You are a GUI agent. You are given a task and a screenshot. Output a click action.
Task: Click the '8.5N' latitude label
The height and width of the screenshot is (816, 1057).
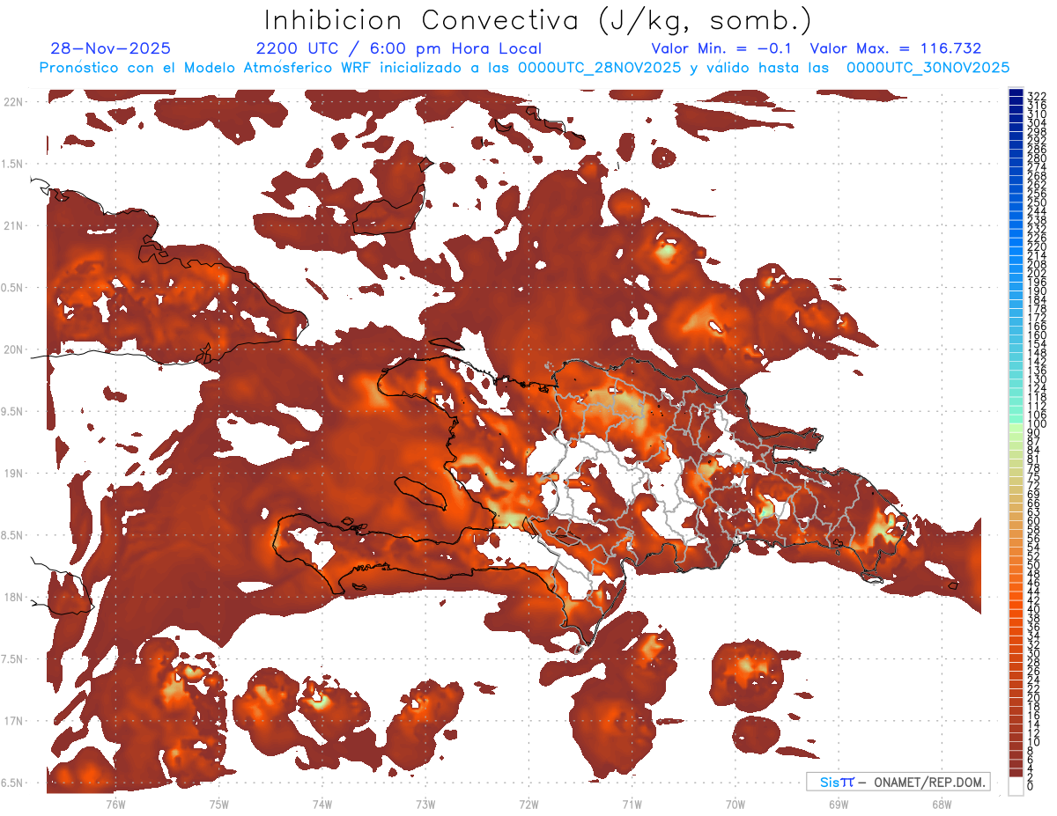point(13,535)
